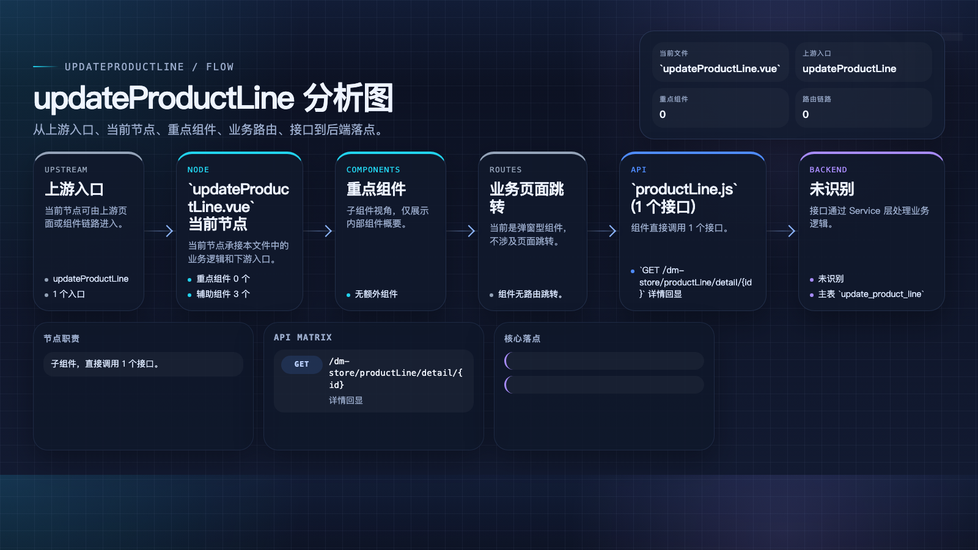Click '接口通过 Service 层处理业务逻辑。' description
978x550 pixels.
tap(869, 217)
